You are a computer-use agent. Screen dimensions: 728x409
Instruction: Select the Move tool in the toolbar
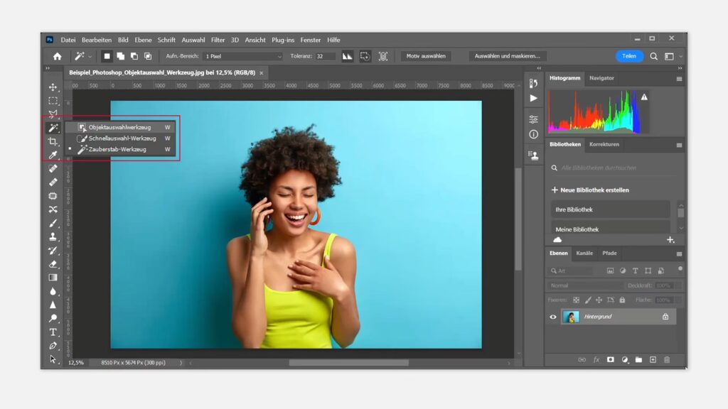tap(53, 87)
